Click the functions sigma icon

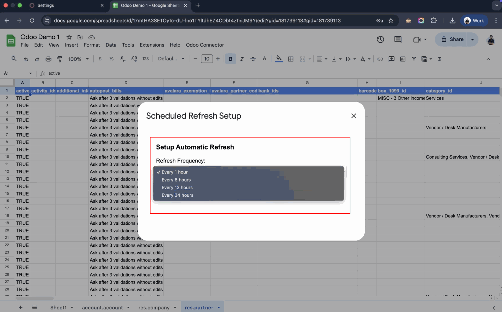(440, 59)
